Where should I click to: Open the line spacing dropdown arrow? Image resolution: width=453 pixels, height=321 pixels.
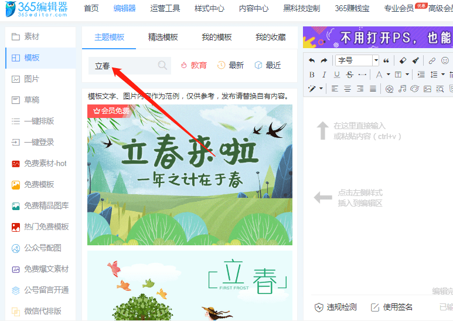click(x=443, y=75)
